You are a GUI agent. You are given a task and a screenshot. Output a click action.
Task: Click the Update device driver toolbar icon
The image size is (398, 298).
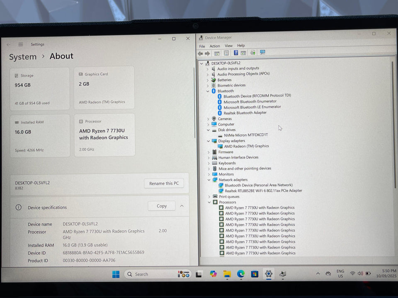click(x=253, y=53)
